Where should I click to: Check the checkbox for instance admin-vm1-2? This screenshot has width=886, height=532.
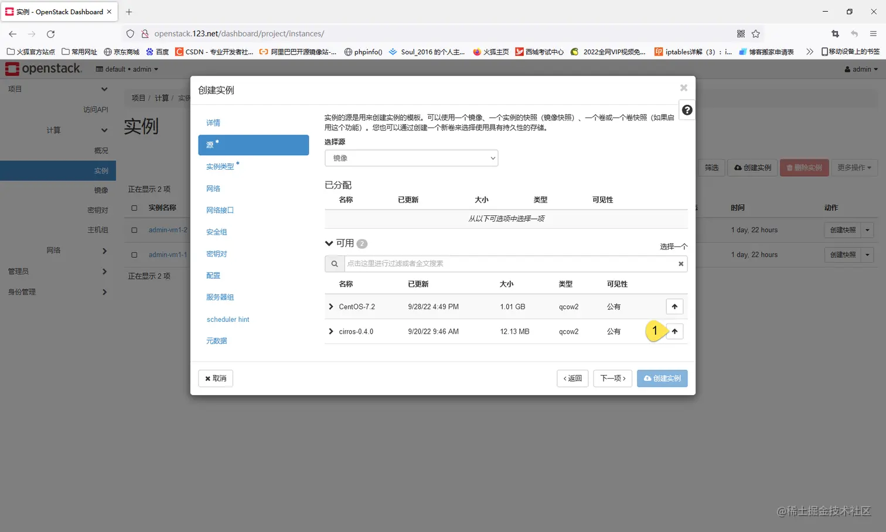tap(133, 229)
